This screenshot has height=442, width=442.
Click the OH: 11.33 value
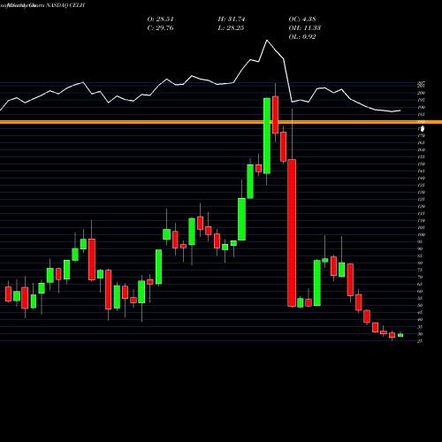305,28
